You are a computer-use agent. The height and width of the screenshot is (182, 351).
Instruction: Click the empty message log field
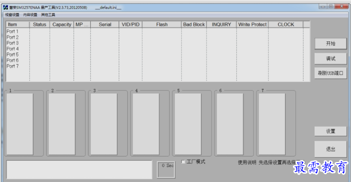tap(79, 169)
